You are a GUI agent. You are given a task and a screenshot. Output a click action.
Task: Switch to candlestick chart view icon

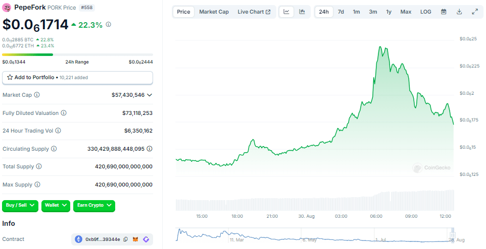(302, 12)
